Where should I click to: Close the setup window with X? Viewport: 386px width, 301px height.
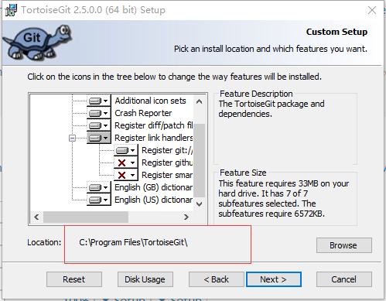(372, 10)
